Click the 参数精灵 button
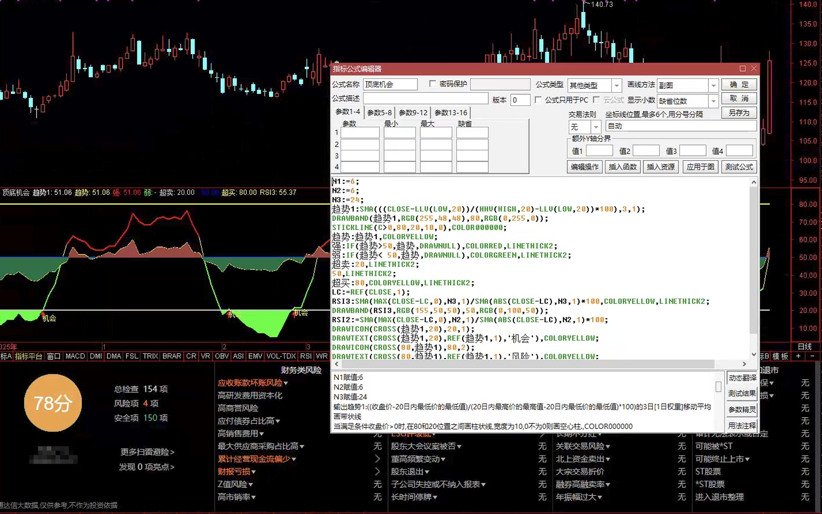 742,410
